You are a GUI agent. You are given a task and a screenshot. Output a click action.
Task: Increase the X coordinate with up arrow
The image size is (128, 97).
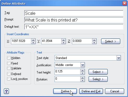[33, 40]
